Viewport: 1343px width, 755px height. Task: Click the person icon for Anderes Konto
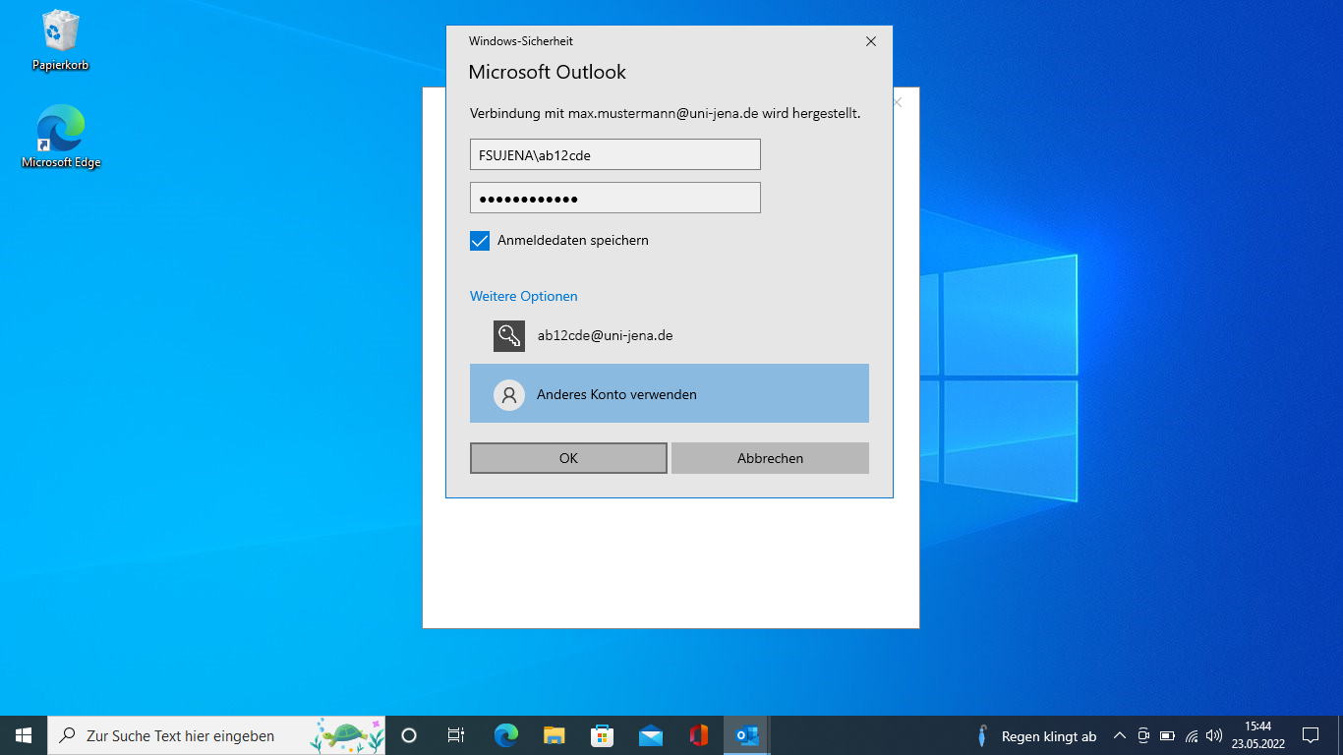click(509, 395)
